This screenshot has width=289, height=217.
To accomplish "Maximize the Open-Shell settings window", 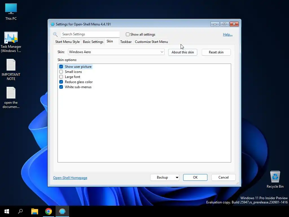I will [x=224, y=24].
